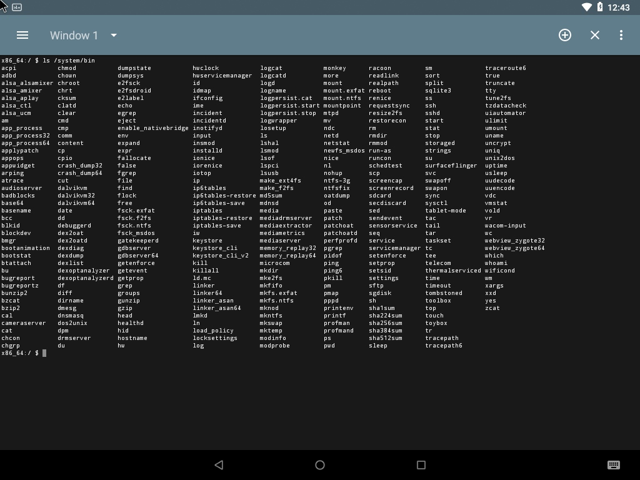Click the terminal cursor at the prompt

tap(44, 353)
